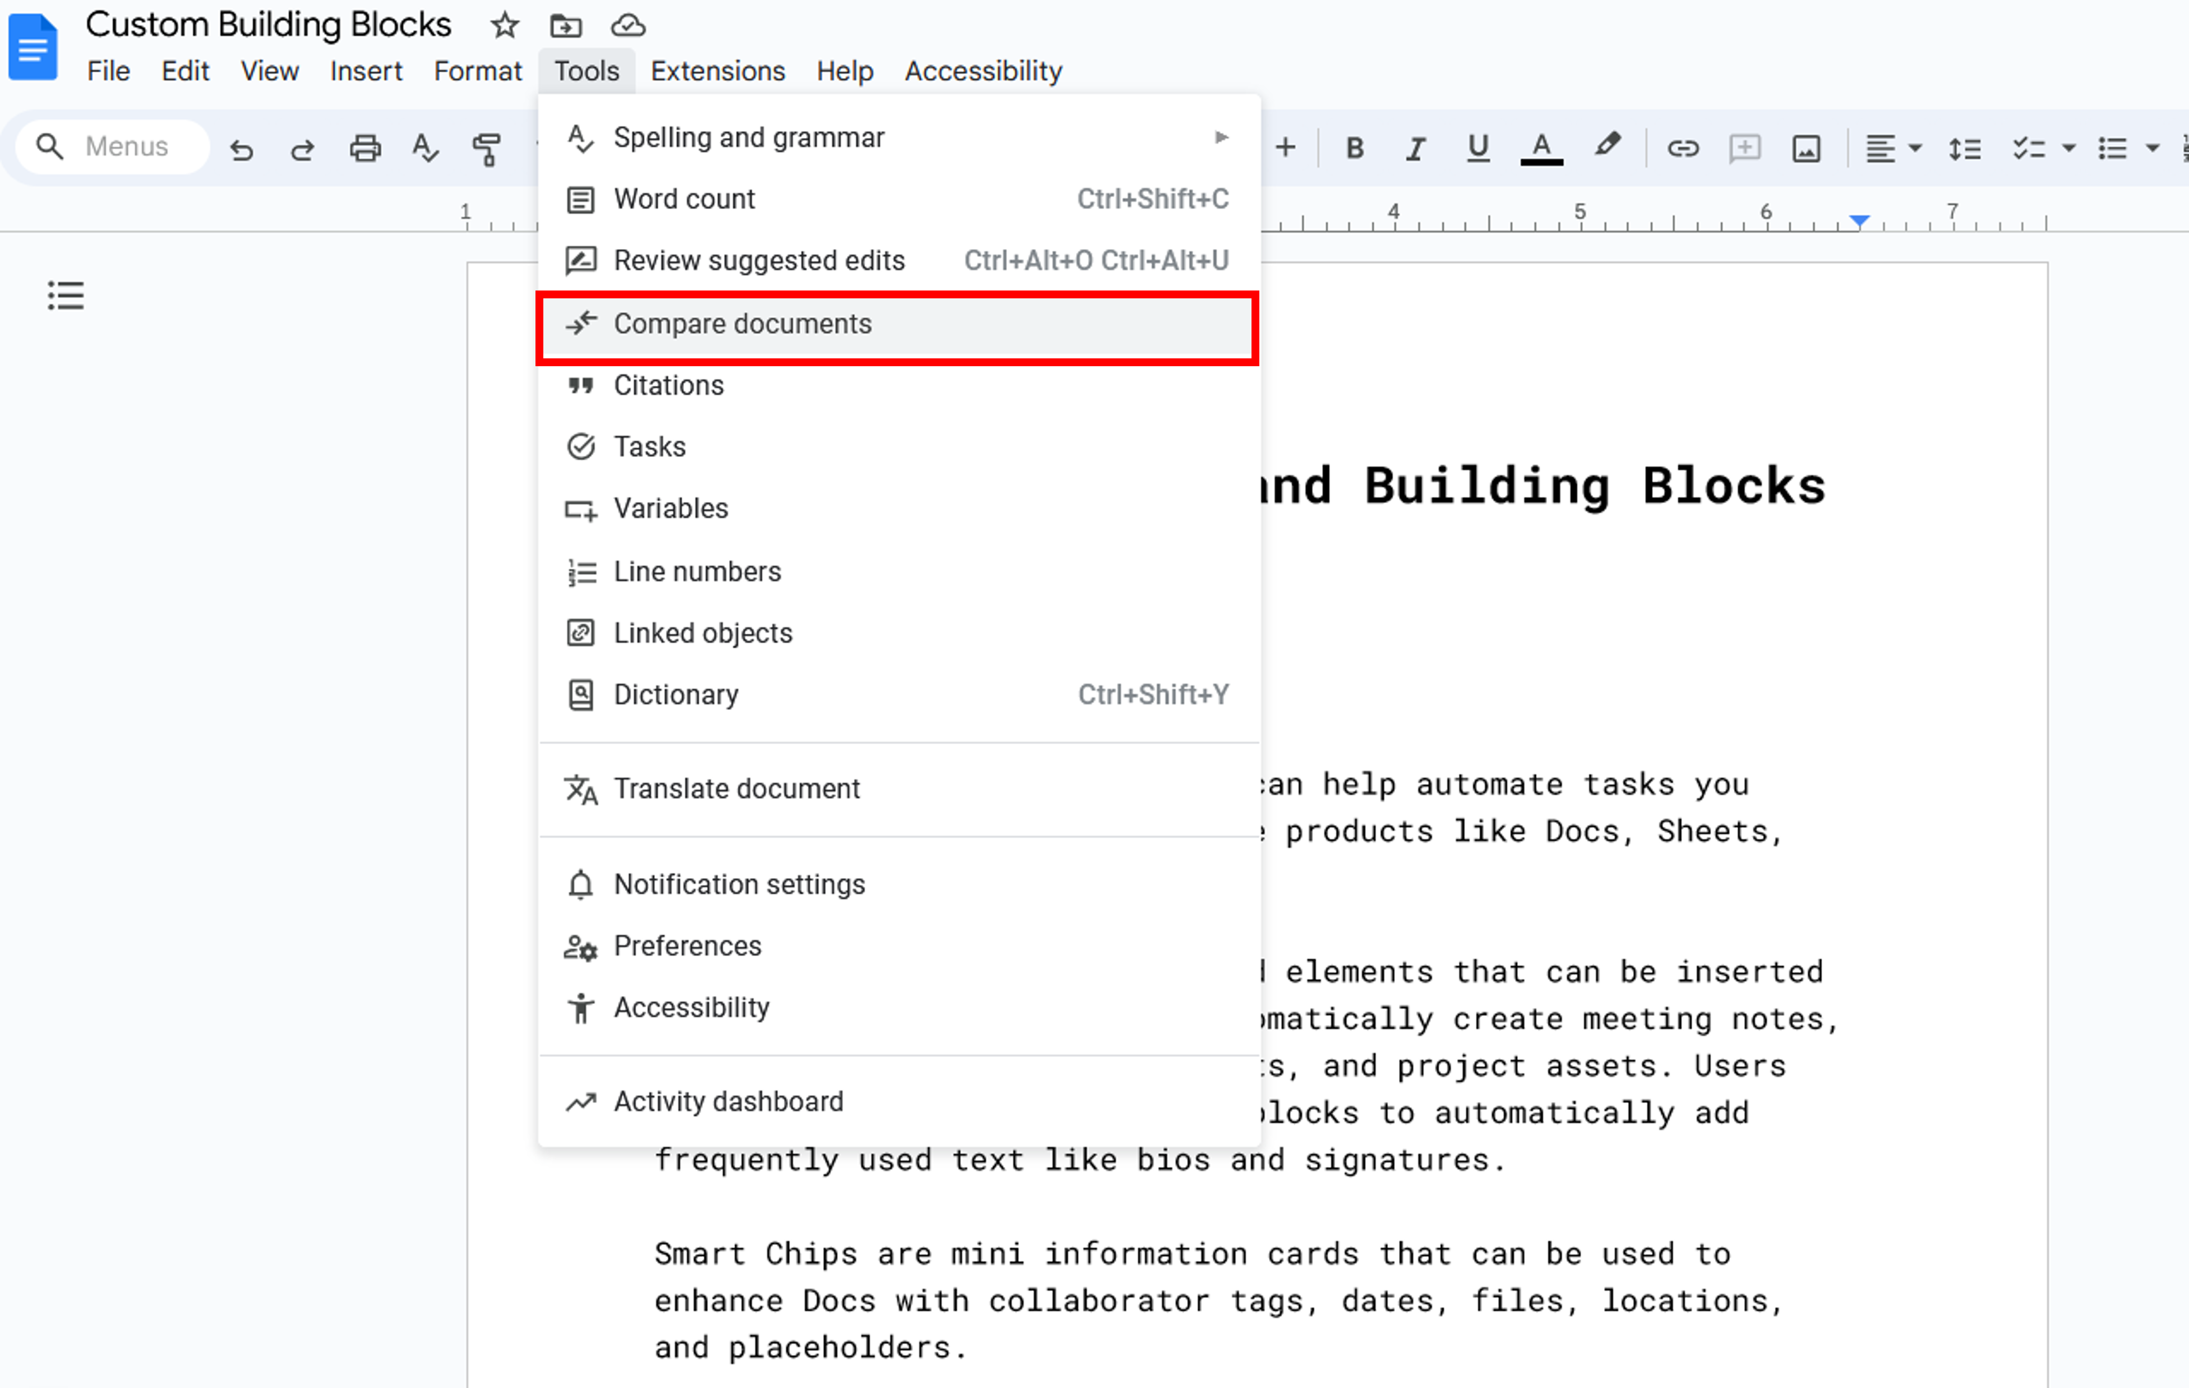This screenshot has width=2189, height=1388.
Task: Open the Google Docs home icon
Action: pyautogui.click(x=33, y=47)
